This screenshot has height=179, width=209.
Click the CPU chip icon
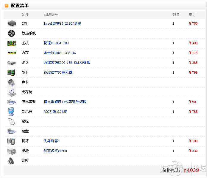point(12,23)
